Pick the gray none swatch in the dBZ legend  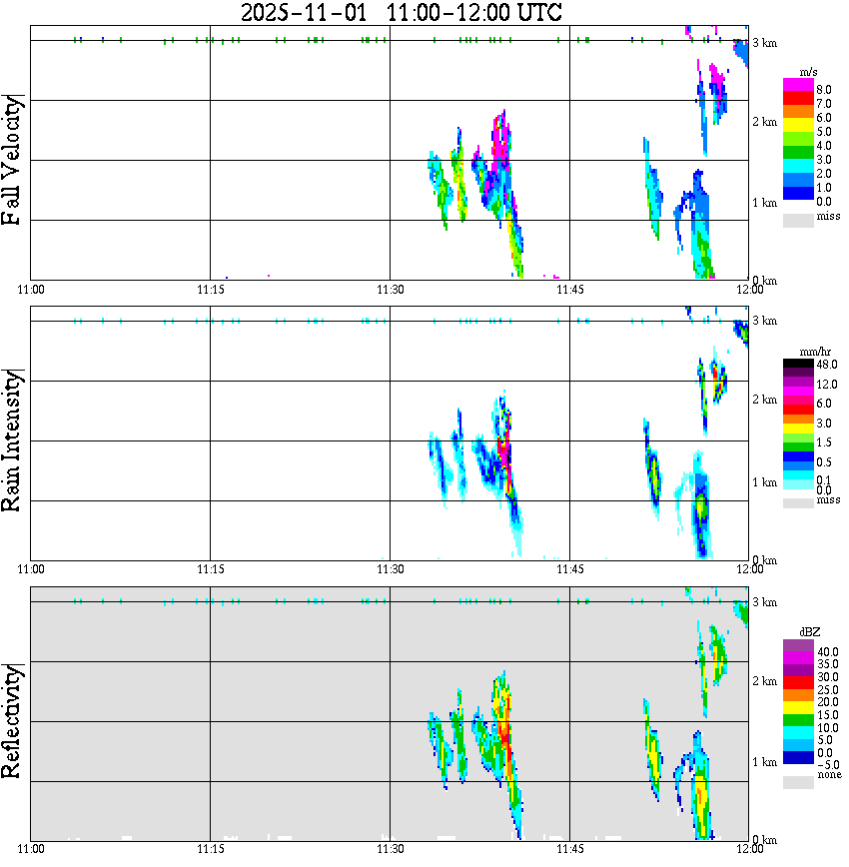798,782
